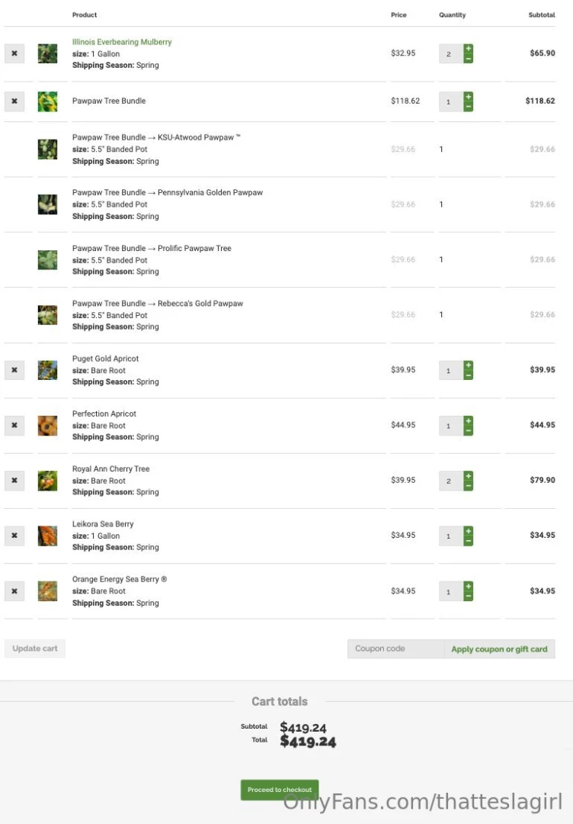
Task: Increase Leikora Sea Berry quantity
Action: pyautogui.click(x=469, y=531)
